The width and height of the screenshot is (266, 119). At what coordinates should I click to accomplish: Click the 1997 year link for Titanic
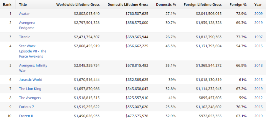pyautogui.click(x=258, y=37)
